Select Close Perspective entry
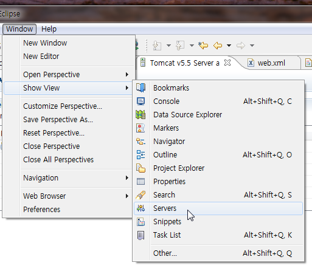Screen dimensions: 312x268 69,146
